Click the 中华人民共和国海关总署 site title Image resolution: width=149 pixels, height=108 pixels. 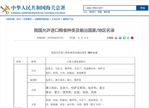tap(38, 8)
